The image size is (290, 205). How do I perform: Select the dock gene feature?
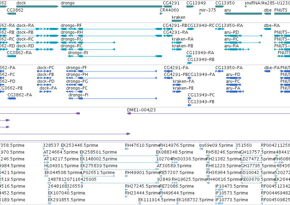tap(37, 6)
